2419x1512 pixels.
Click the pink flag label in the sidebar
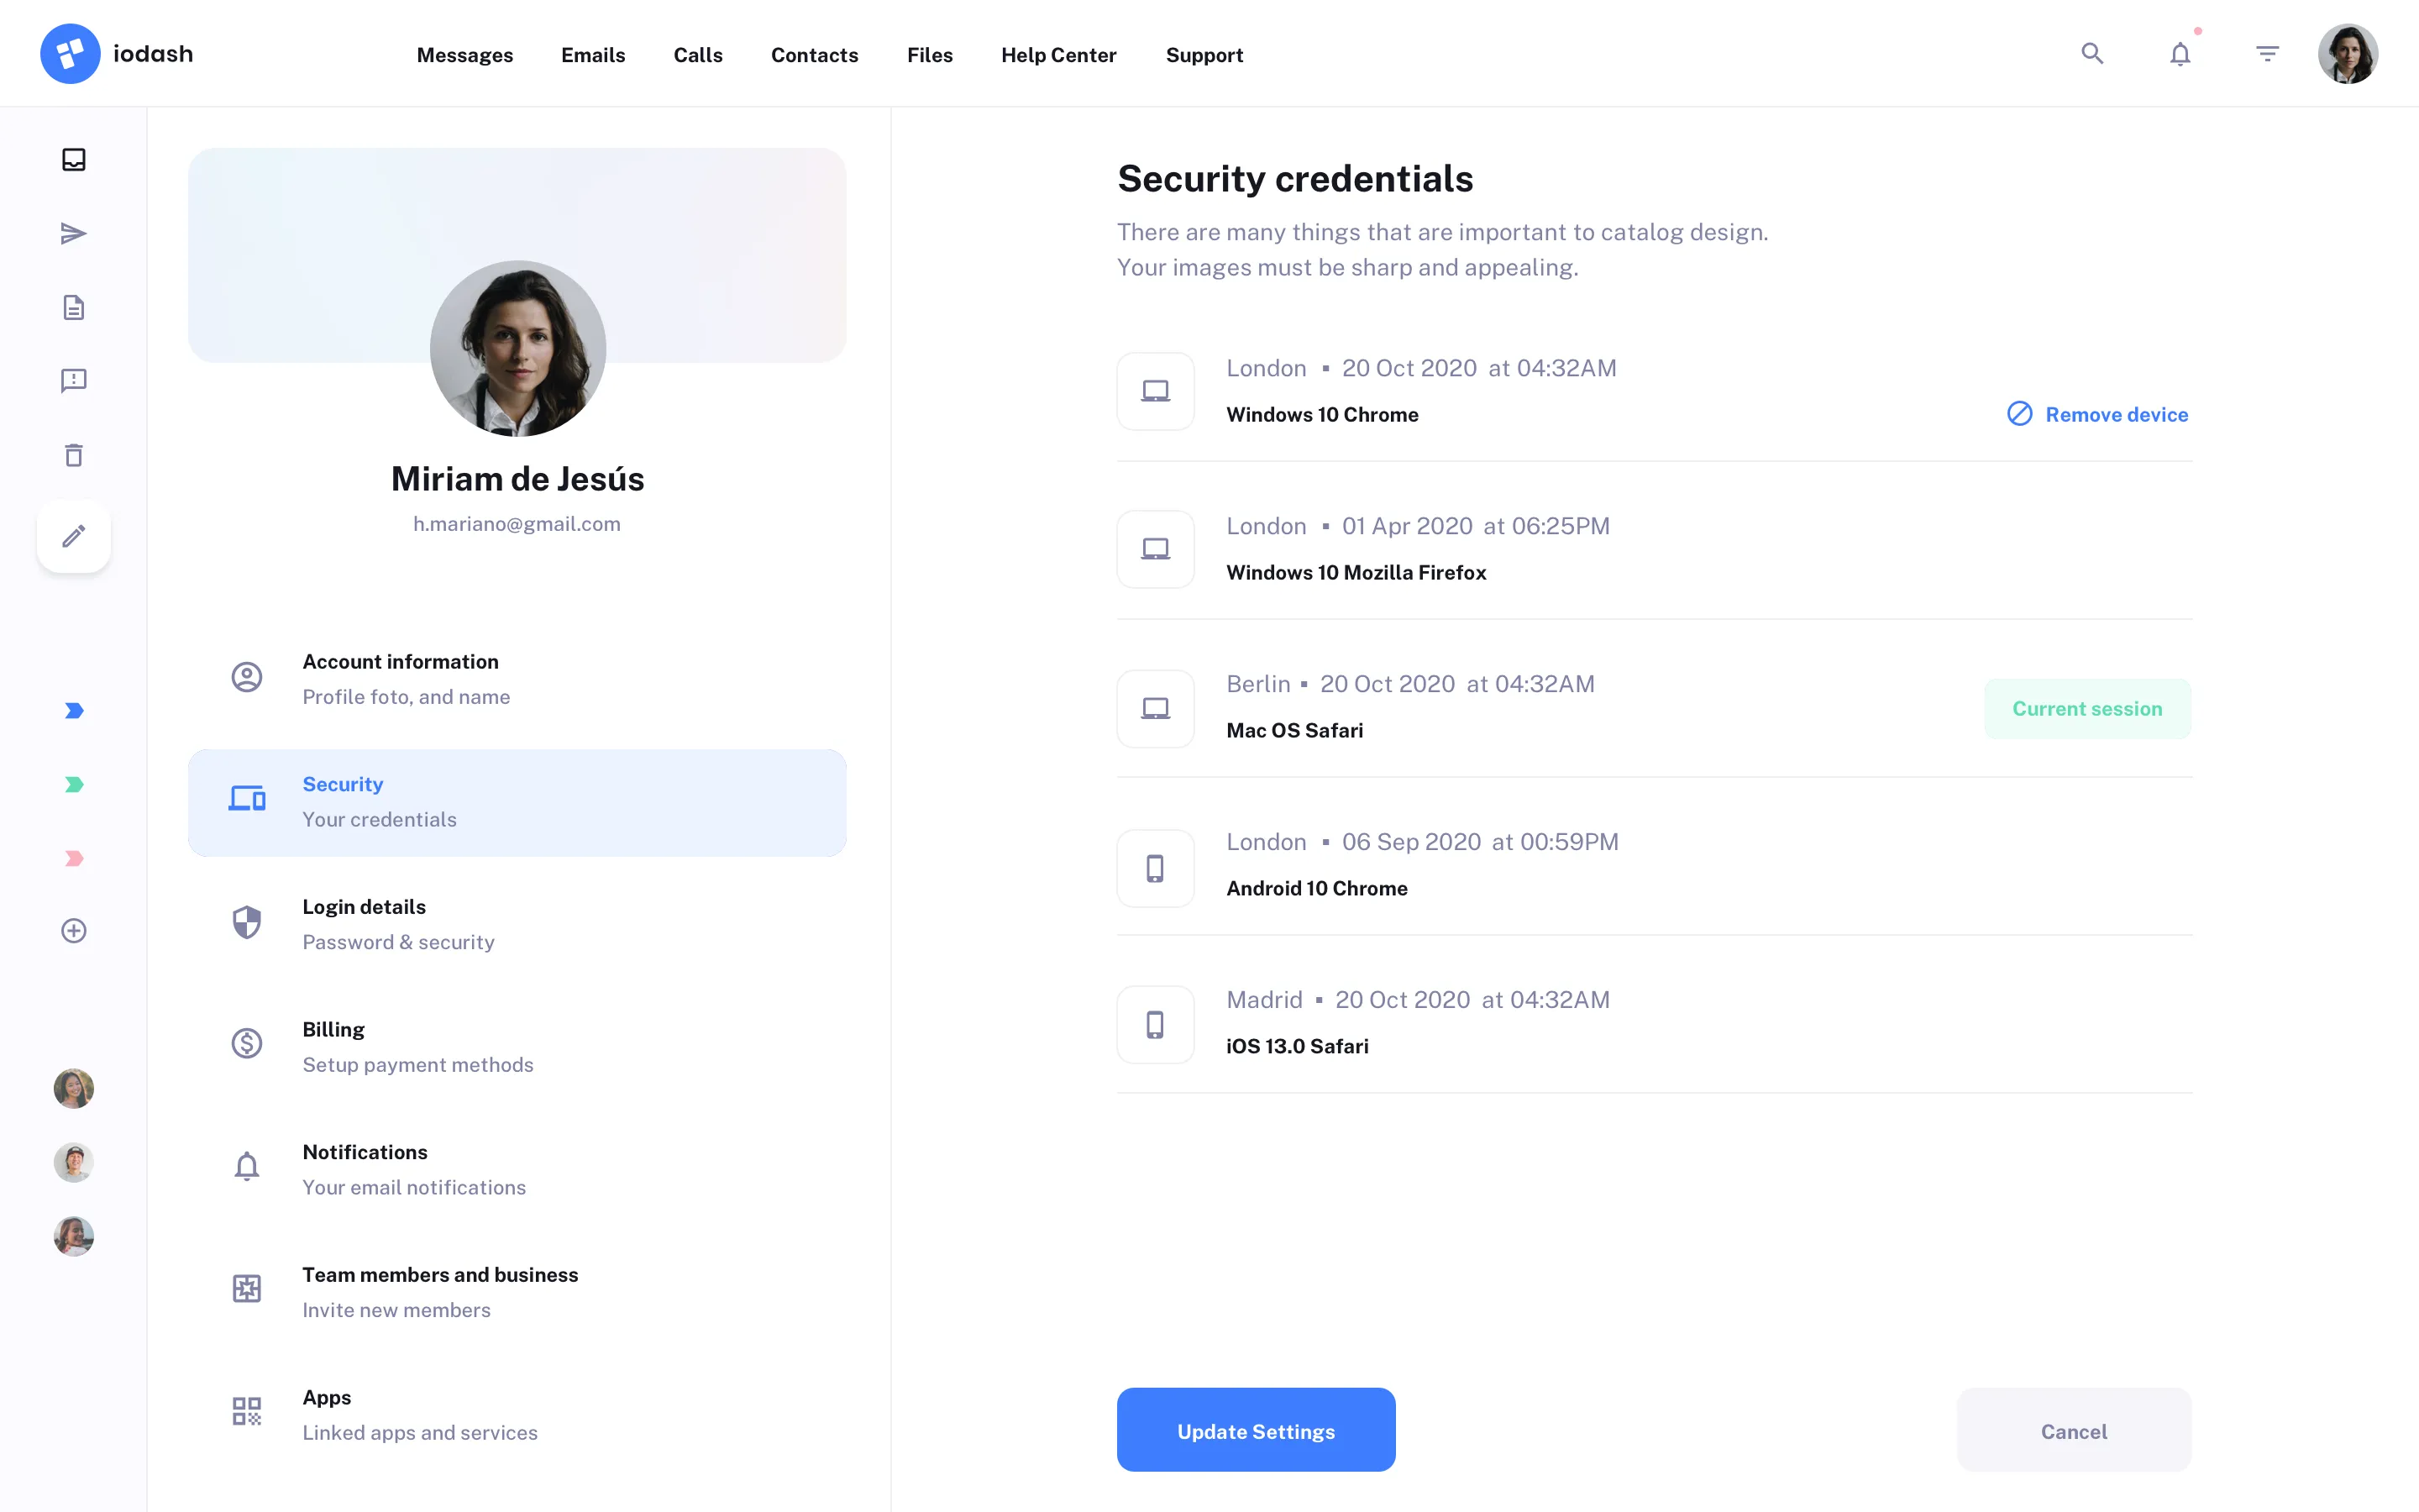(x=73, y=857)
